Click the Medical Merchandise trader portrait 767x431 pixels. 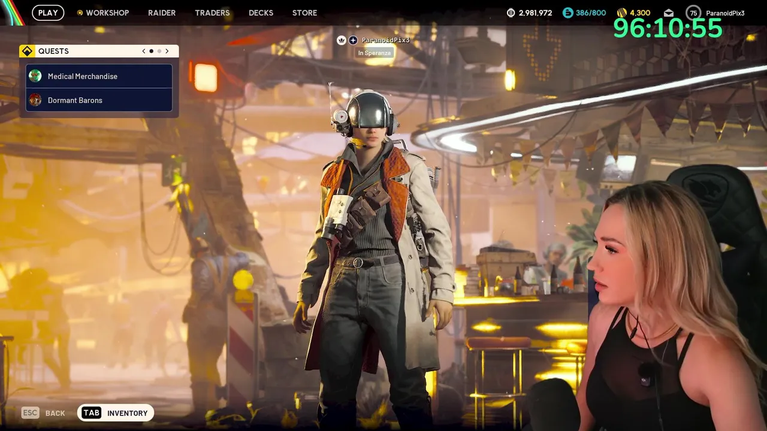coord(35,76)
